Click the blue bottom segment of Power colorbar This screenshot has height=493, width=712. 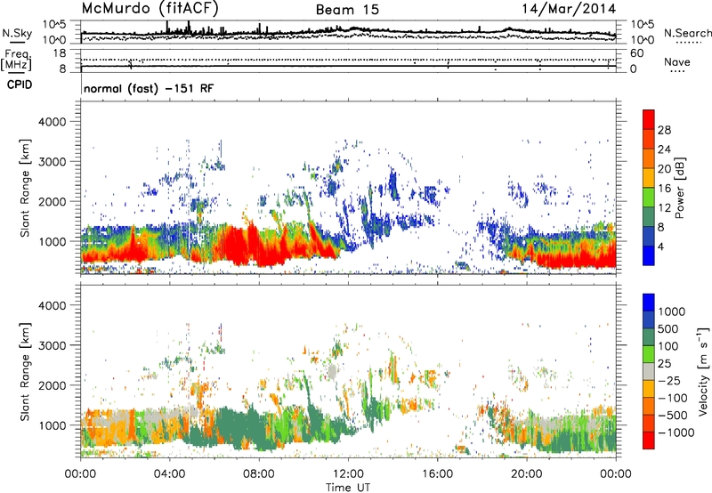coord(649,256)
